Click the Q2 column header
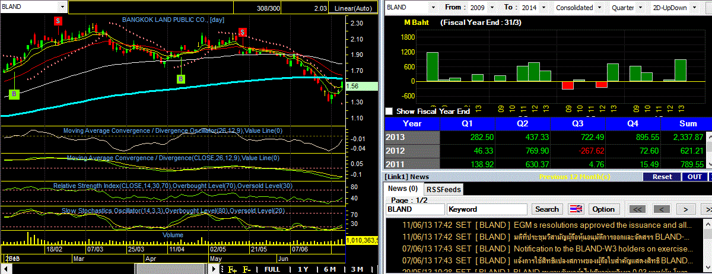This screenshot has height=274, width=712. pos(523,123)
